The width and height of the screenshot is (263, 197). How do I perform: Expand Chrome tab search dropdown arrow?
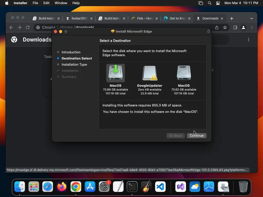click(252, 18)
